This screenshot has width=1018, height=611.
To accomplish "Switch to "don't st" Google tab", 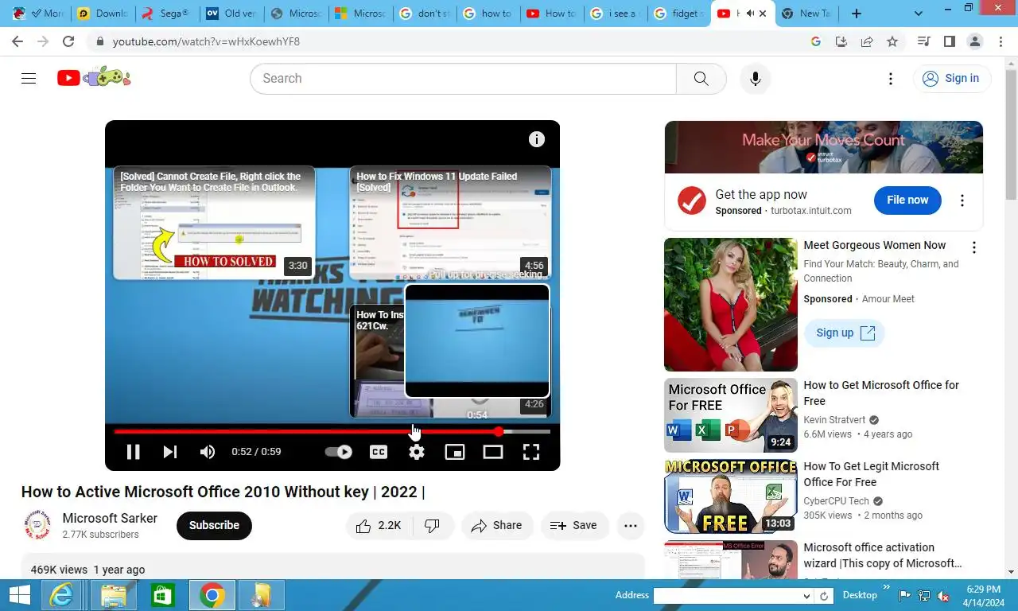I will (x=425, y=14).
